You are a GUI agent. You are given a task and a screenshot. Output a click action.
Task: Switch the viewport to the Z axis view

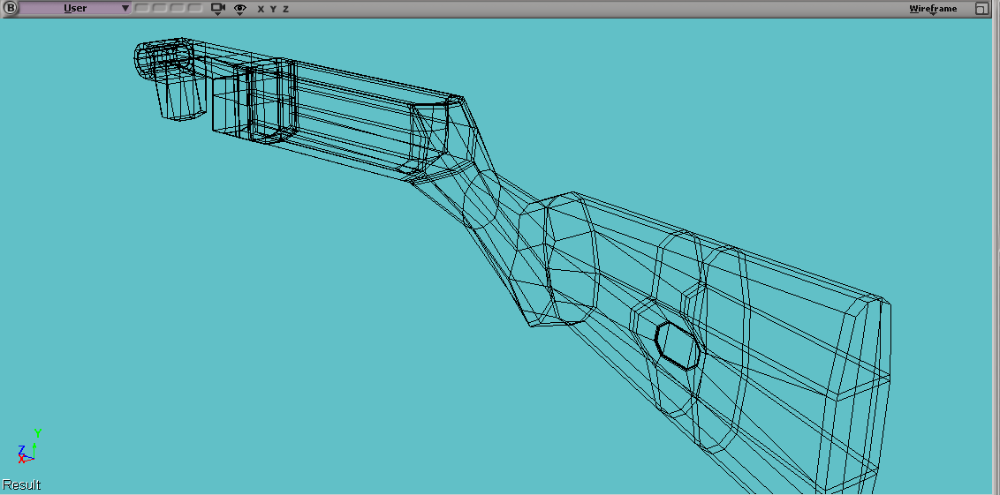pos(285,9)
